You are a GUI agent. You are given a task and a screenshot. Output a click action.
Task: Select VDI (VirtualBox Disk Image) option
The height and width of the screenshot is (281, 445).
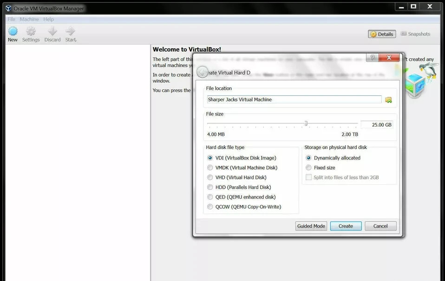(210, 158)
